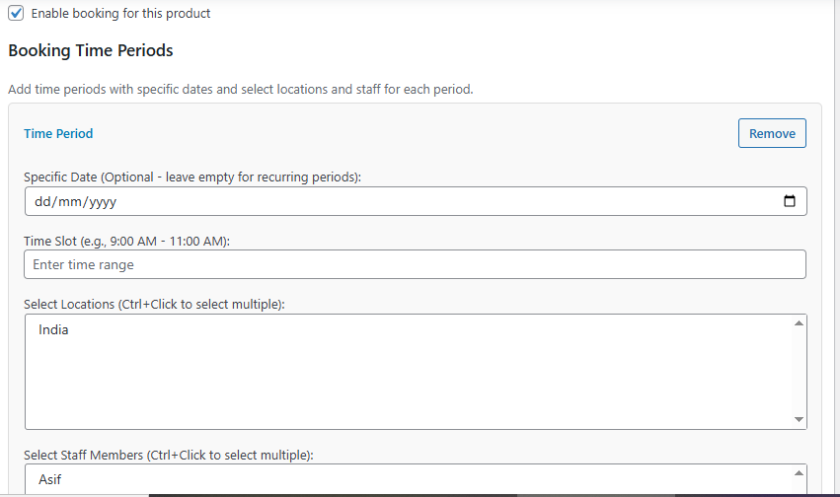Click the Booking Time Periods heading
The image size is (840, 497).
point(91,50)
